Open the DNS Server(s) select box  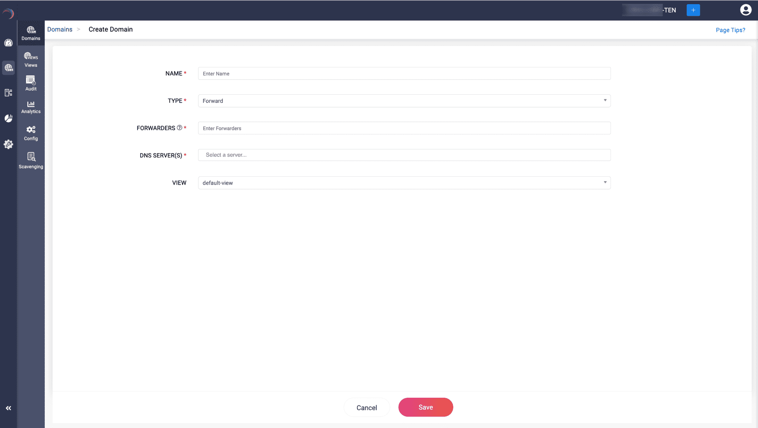click(404, 155)
